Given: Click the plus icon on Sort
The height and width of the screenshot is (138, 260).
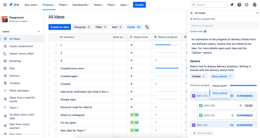Looking at the screenshot, I should click(121, 27).
